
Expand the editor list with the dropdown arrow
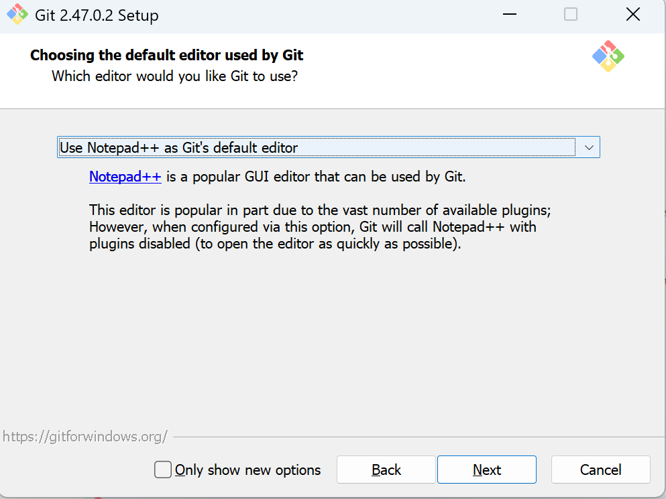click(x=588, y=147)
